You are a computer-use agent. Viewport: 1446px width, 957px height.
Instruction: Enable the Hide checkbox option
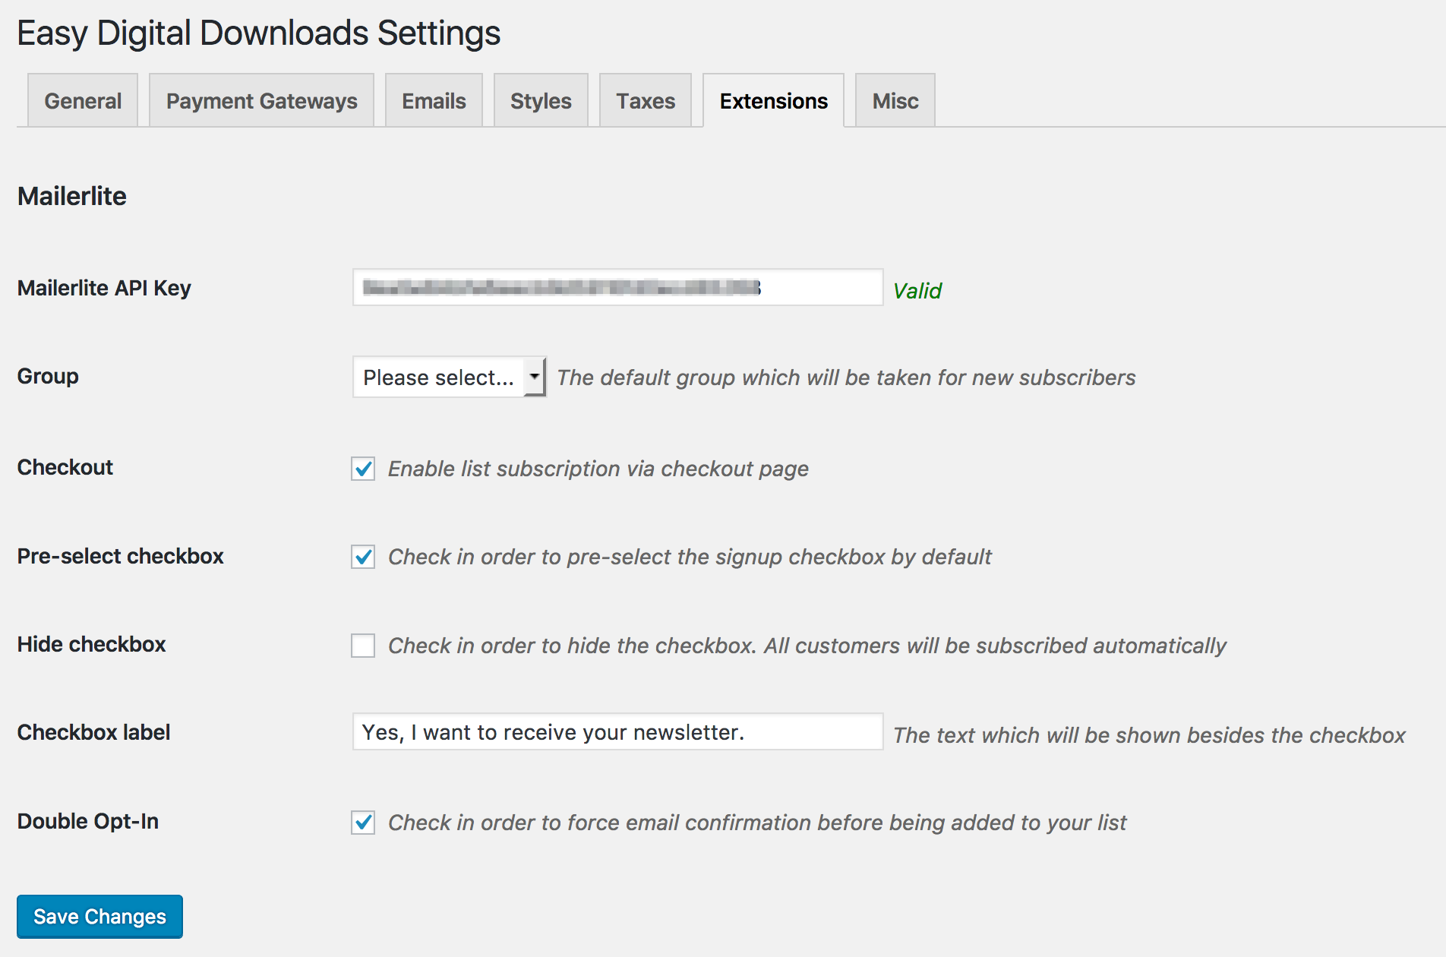tap(363, 646)
